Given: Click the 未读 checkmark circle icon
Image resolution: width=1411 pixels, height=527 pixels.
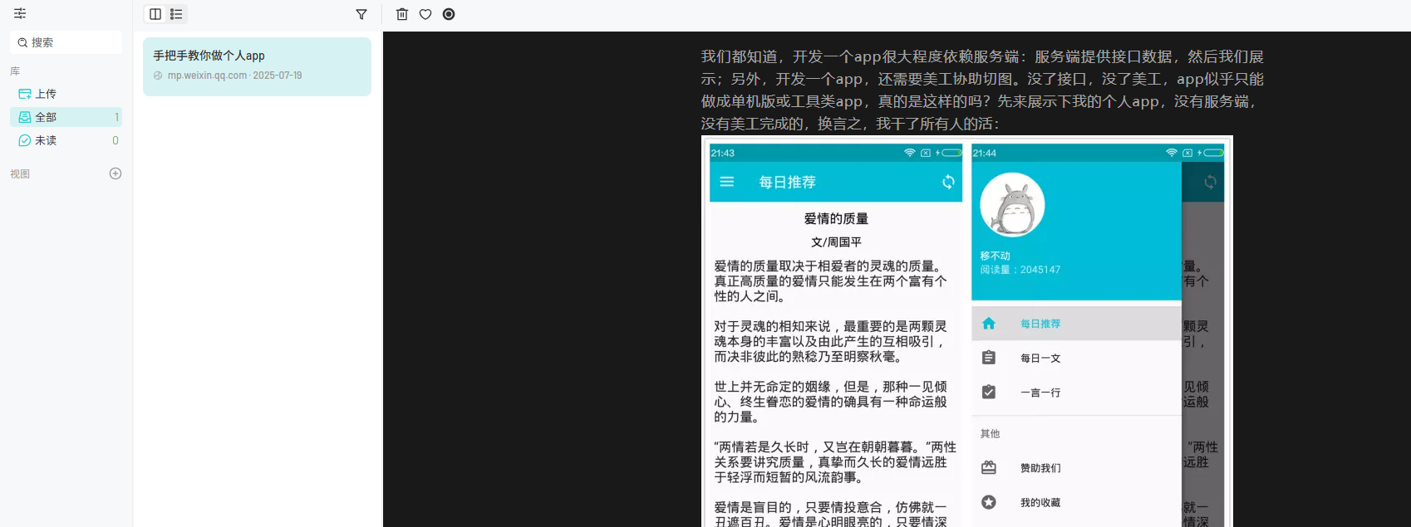Looking at the screenshot, I should 25,140.
